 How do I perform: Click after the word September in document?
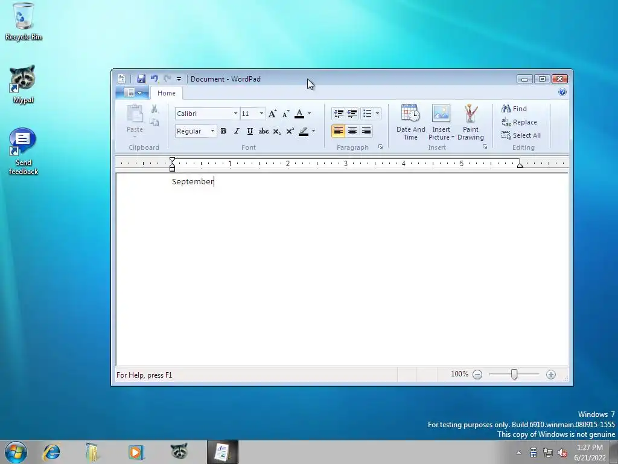pyautogui.click(x=214, y=181)
